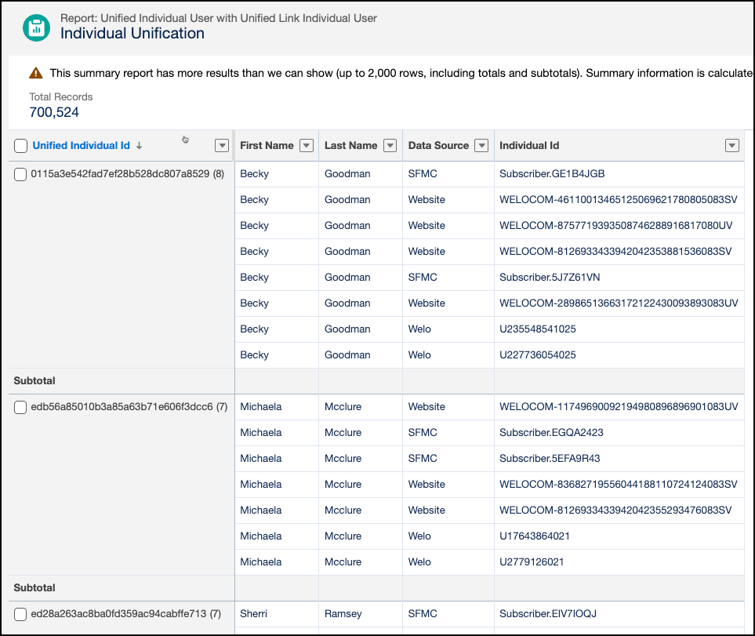The image size is (755, 636).
Task: Open the U235548541025 individual id
Action: 537,329
